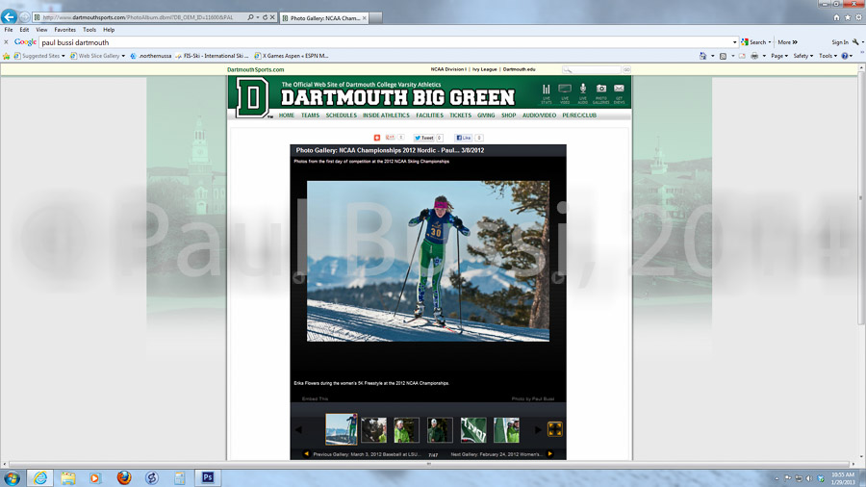Screen dimensions: 866x487
Task: Click Sign In on the Google toolbar
Action: point(839,42)
